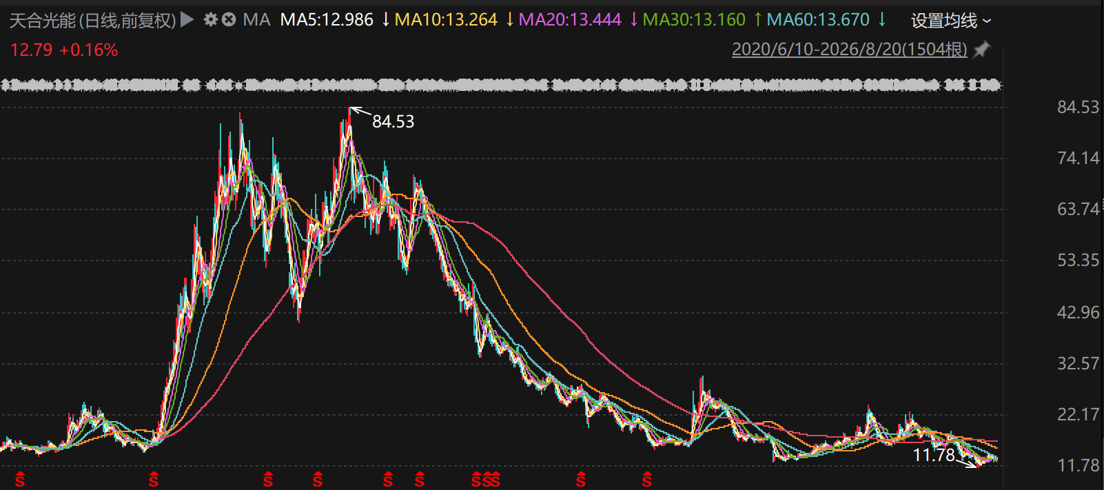
Task: Click the rightmost red S signal marker
Action: pos(646,480)
